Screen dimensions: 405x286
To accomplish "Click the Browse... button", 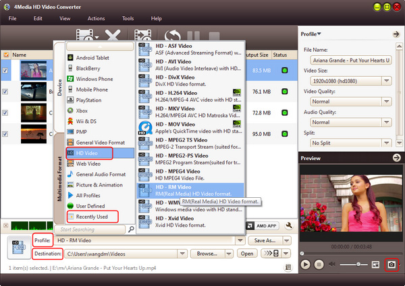I will tap(210, 254).
